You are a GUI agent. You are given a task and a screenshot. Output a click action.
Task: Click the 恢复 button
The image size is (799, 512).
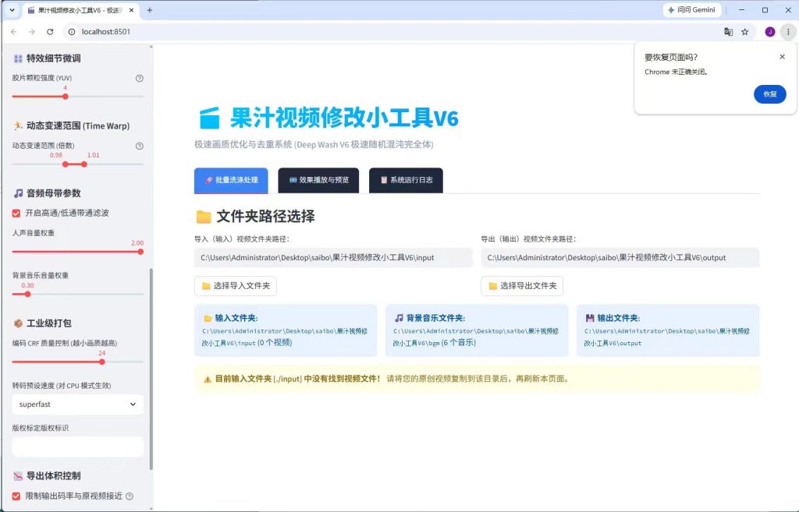click(x=769, y=94)
